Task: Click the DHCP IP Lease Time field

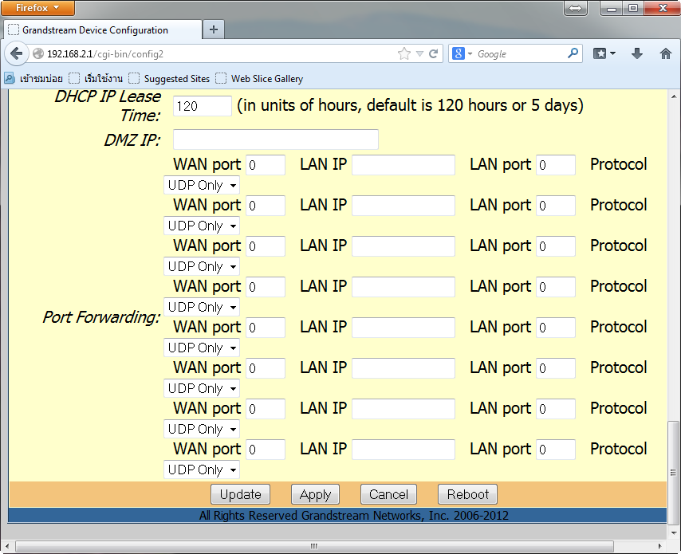Action: pyautogui.click(x=203, y=106)
